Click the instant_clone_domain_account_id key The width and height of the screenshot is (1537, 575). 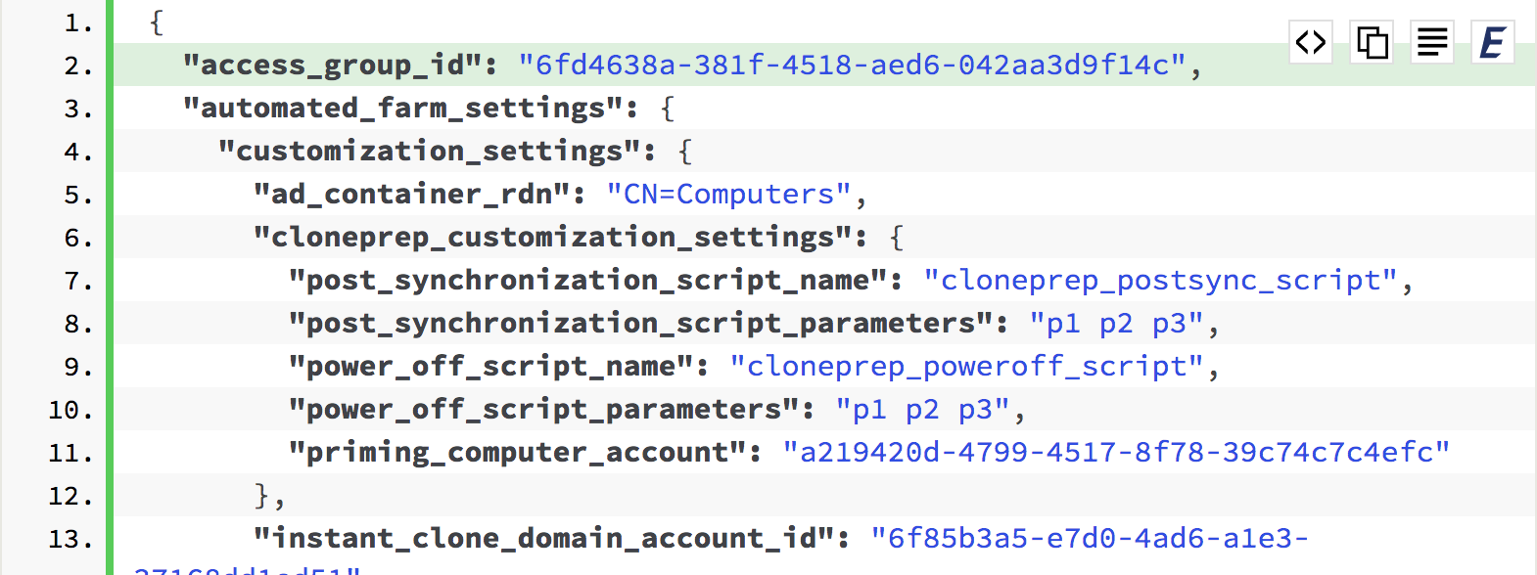click(543, 538)
